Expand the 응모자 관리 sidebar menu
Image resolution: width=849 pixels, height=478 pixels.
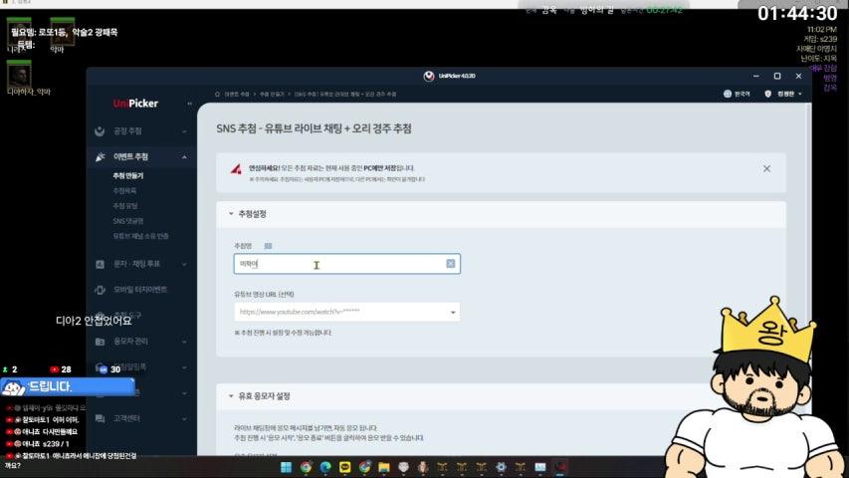pyautogui.click(x=184, y=342)
